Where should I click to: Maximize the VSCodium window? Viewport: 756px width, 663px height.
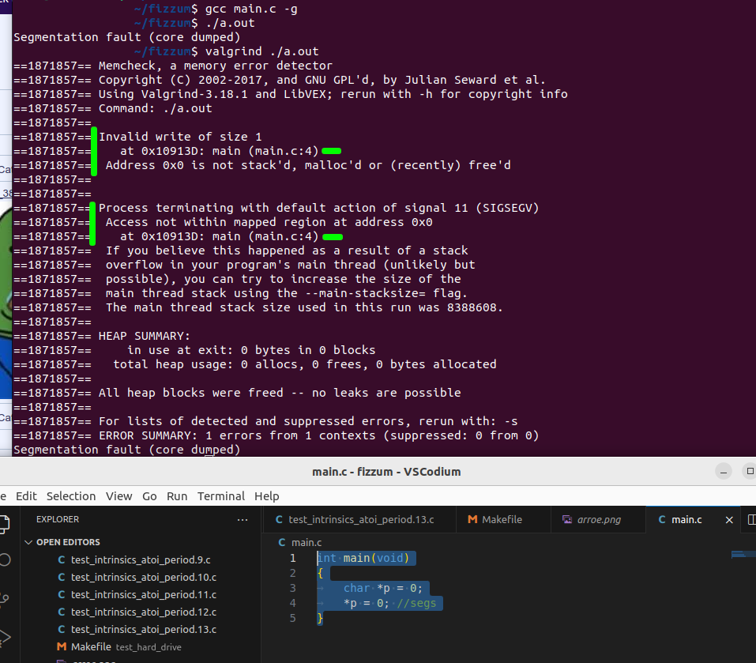[750, 471]
